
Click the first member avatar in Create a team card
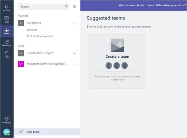(109, 65)
